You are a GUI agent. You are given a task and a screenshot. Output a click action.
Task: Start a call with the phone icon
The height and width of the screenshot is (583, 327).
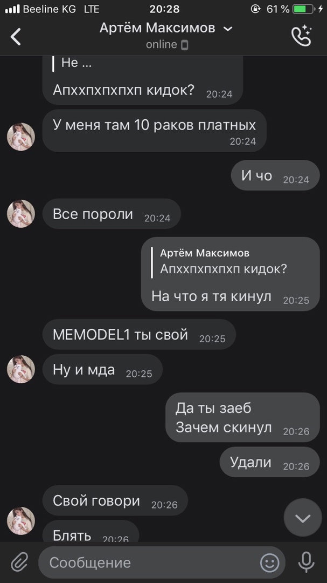coord(301,36)
